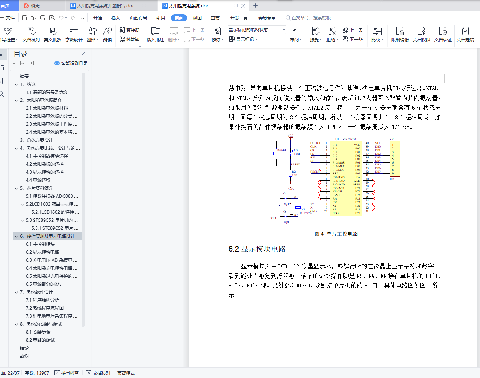Click the word count 13907 in status bar
480x378 pixels.
[x=37, y=373]
